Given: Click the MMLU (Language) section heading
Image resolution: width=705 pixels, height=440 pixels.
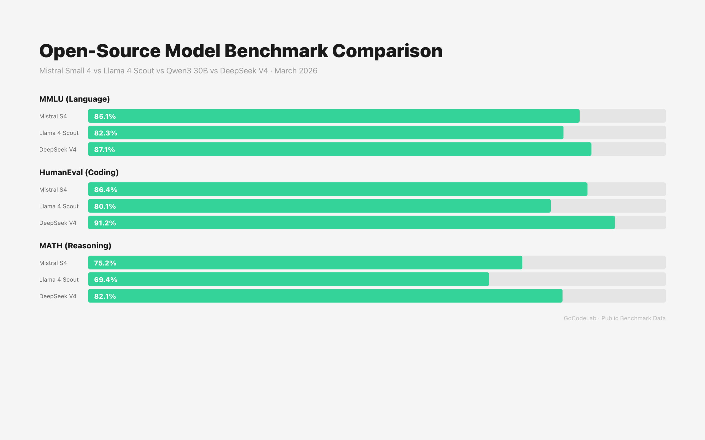Looking at the screenshot, I should [x=74, y=99].
